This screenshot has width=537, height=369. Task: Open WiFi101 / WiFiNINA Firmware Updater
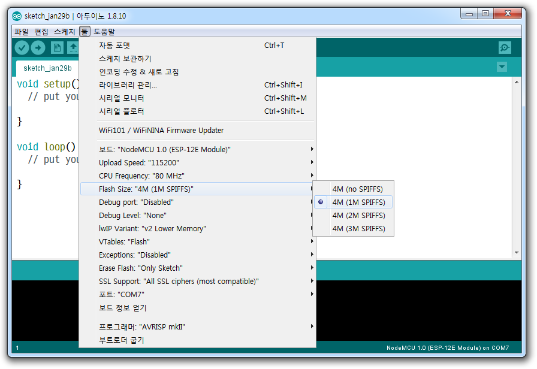(x=198, y=131)
